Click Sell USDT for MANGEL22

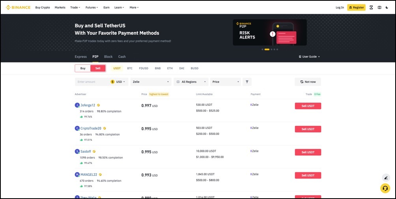308,175
